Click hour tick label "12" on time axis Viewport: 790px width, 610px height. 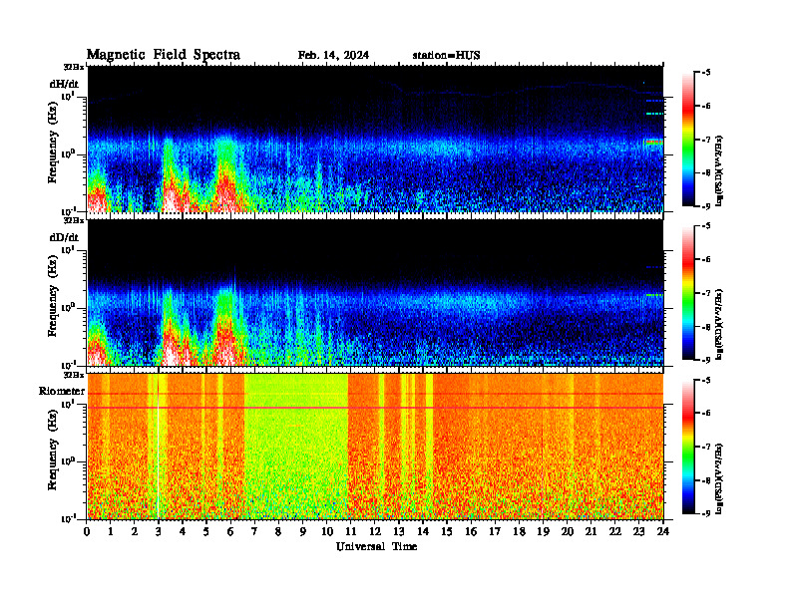pos(375,531)
